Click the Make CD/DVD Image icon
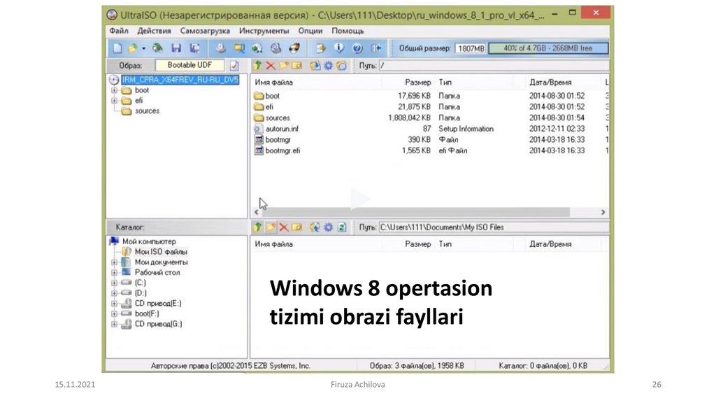The image size is (716, 403). pyautogui.click(x=220, y=48)
